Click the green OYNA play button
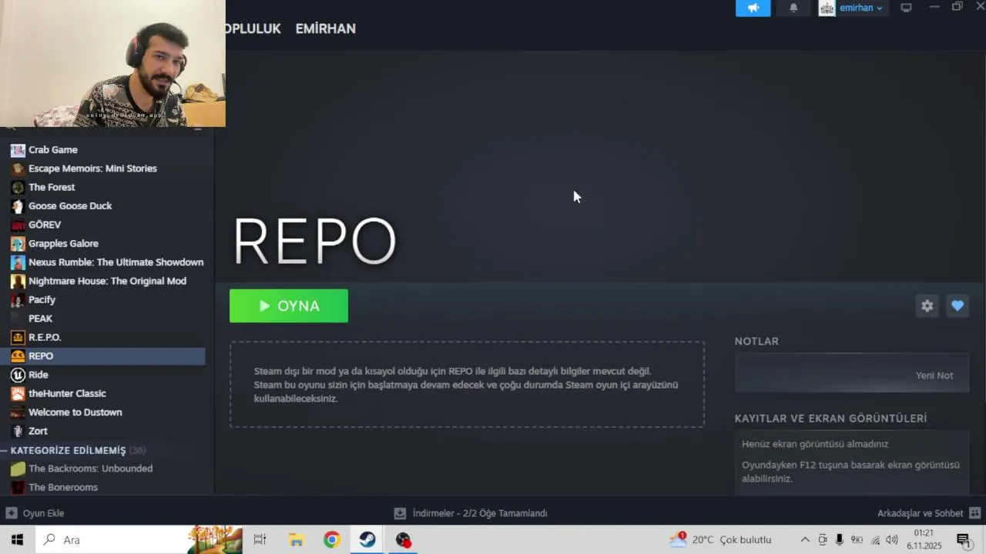 coord(289,305)
